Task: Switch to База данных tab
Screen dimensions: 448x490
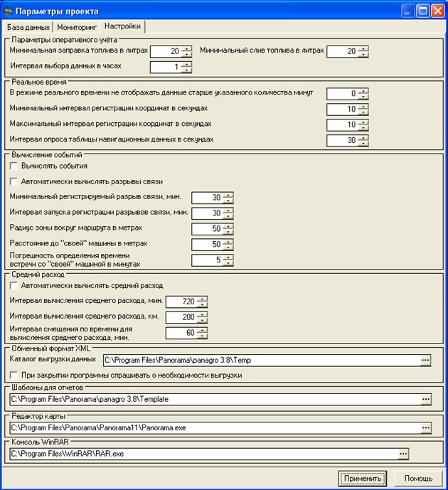Action: [x=28, y=26]
